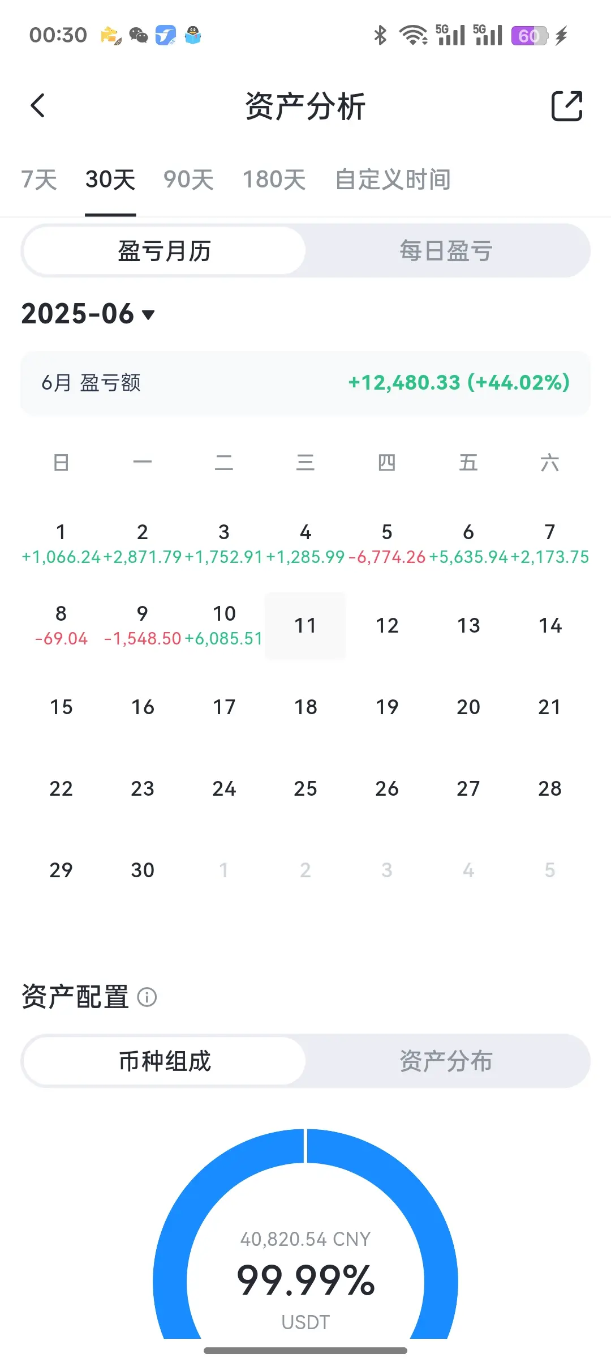This screenshot has height=1366, width=611.
Task: Select highlighted calendar day 11
Action: pos(305,626)
